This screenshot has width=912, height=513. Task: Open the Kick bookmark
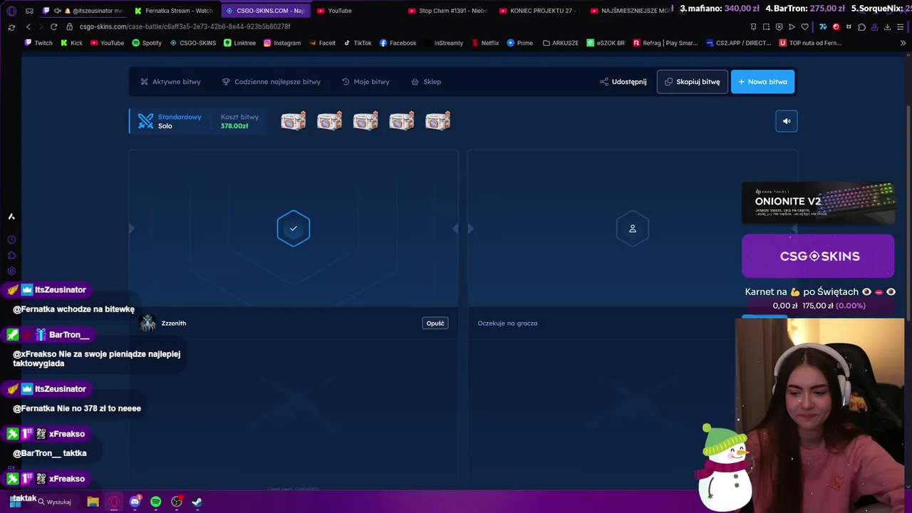click(72, 43)
